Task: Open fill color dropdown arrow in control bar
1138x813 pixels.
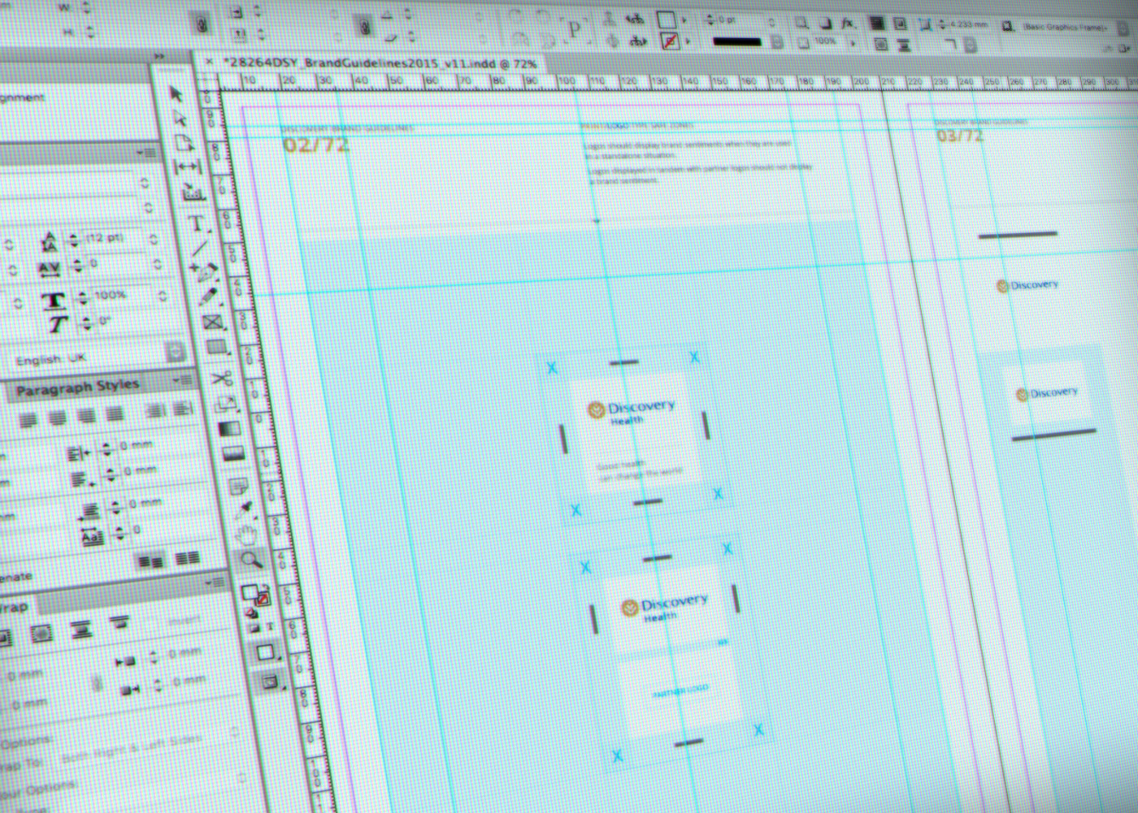Action: click(x=684, y=20)
